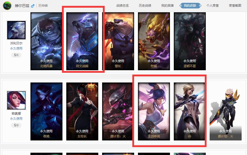Click the 女校长 legendary skin card
Screen dimensions: 247x155
pyautogui.click(x=82, y=111)
